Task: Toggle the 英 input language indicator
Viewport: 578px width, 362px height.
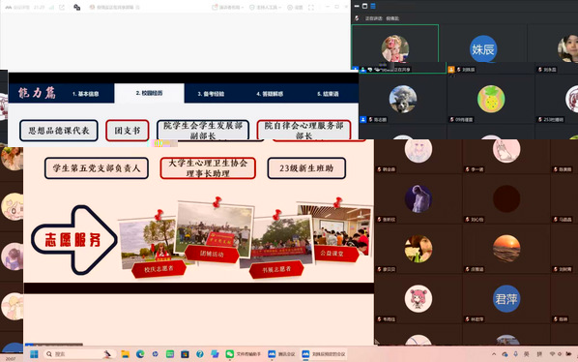Action: pos(527,354)
